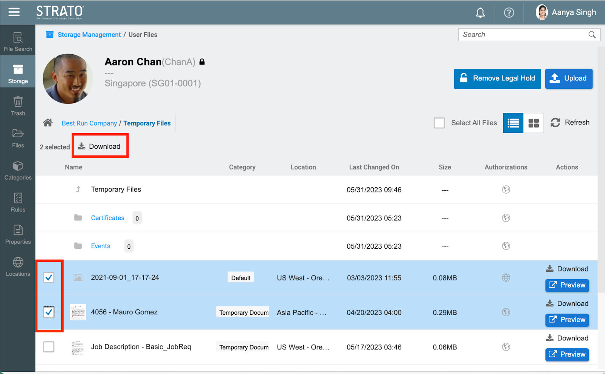Preview the 4056 - Mauro Gomez file

click(x=567, y=320)
